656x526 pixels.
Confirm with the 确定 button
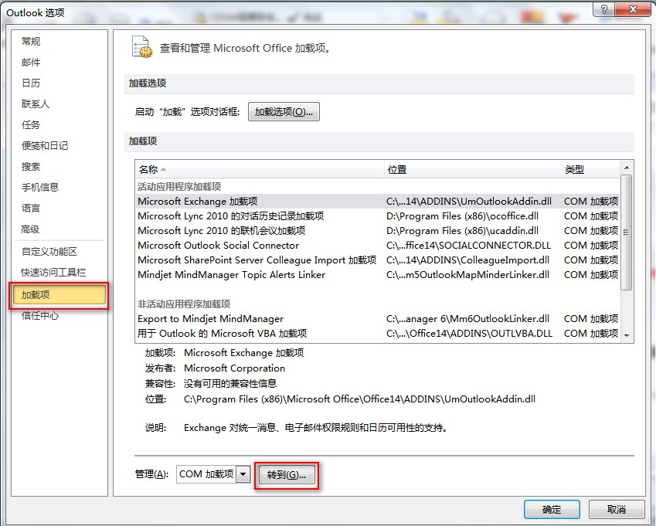tap(552, 509)
